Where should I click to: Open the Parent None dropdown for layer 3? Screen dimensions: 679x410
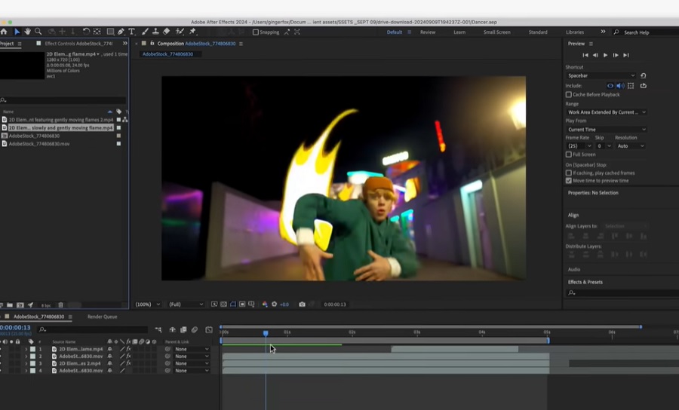[x=192, y=363]
